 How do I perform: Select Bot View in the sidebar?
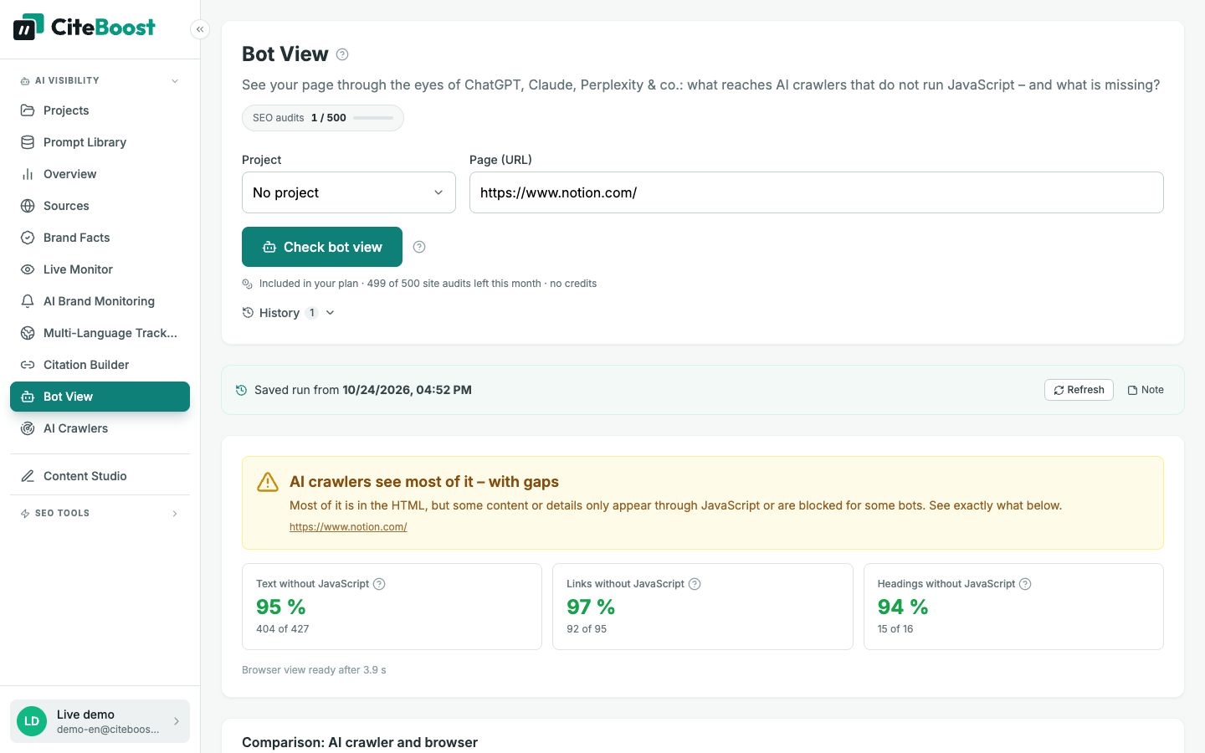(x=100, y=397)
